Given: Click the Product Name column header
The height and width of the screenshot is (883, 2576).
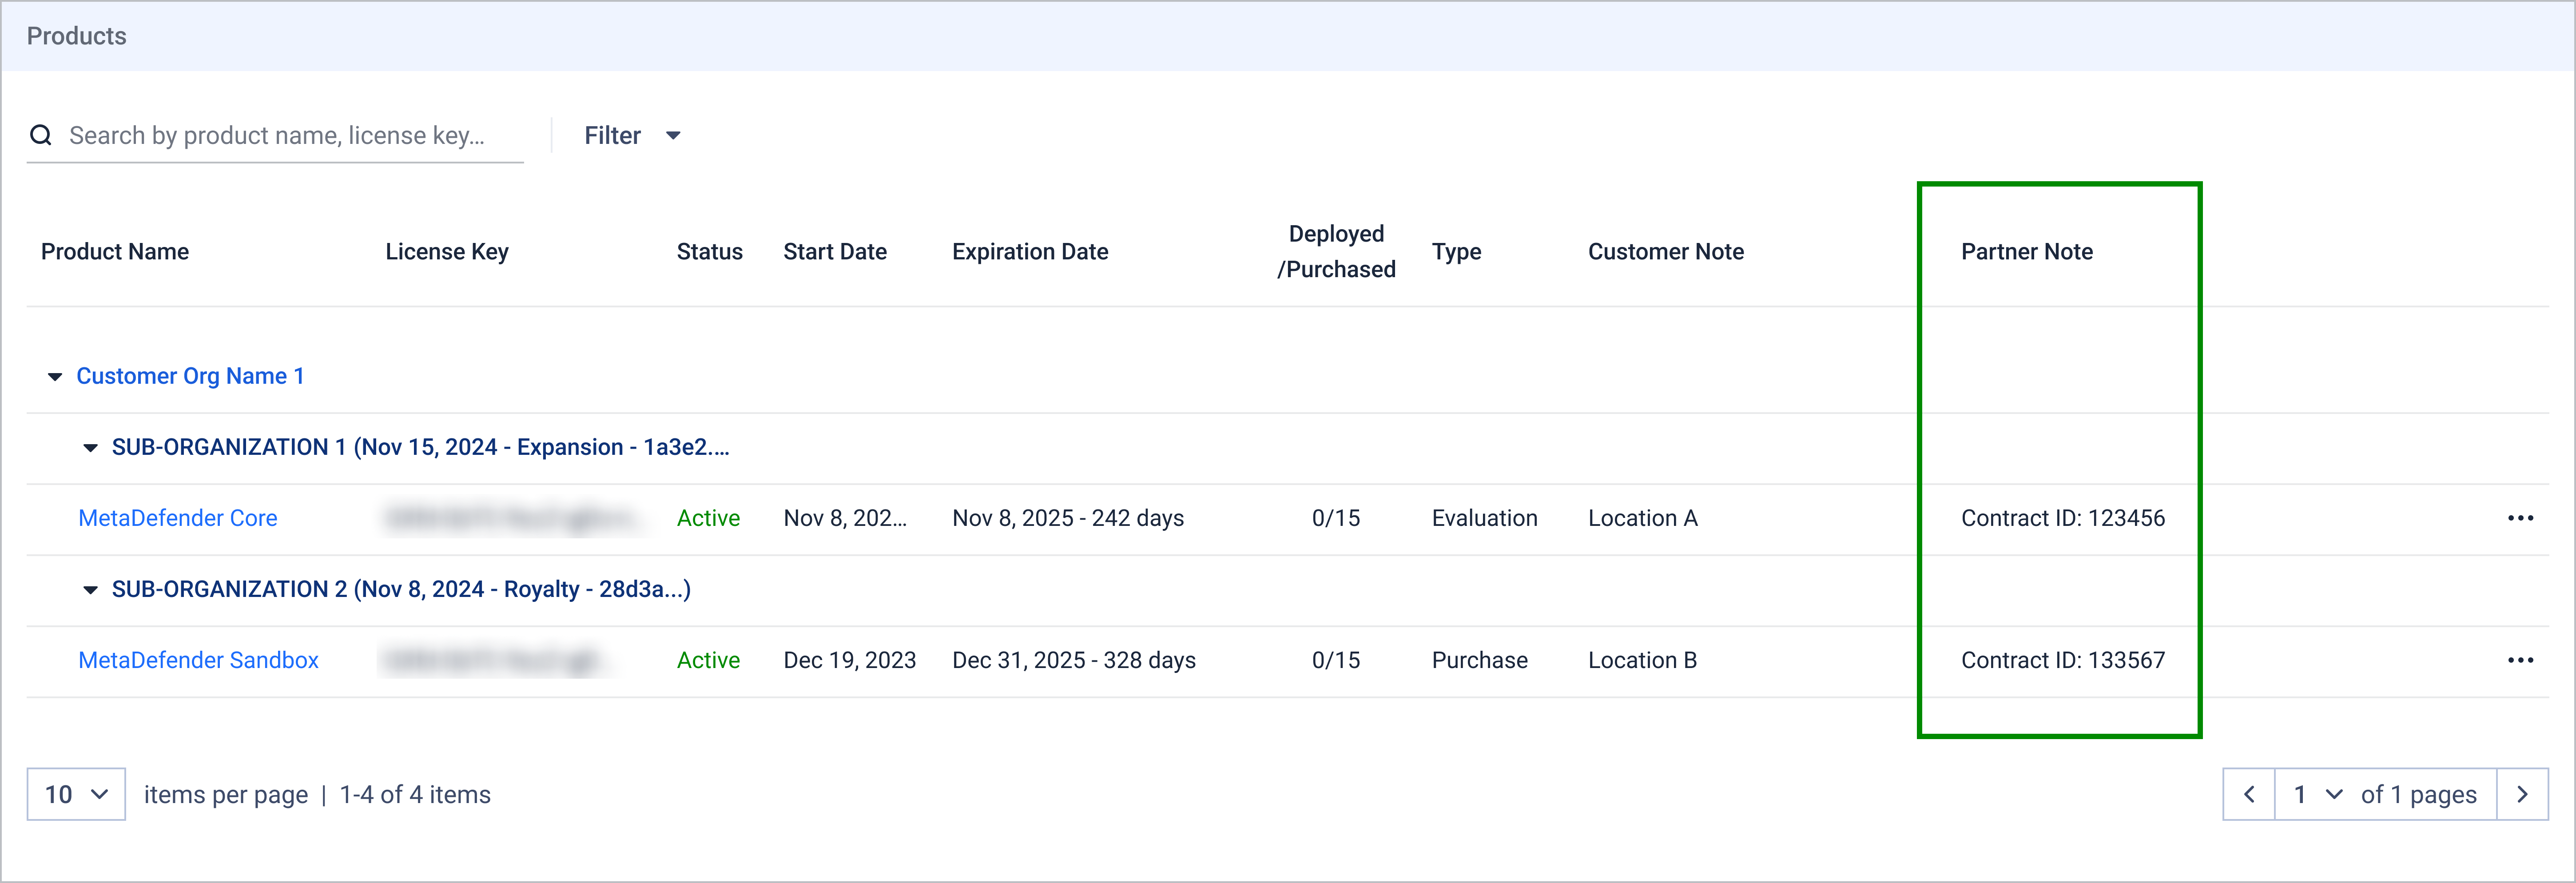Looking at the screenshot, I should coord(115,252).
